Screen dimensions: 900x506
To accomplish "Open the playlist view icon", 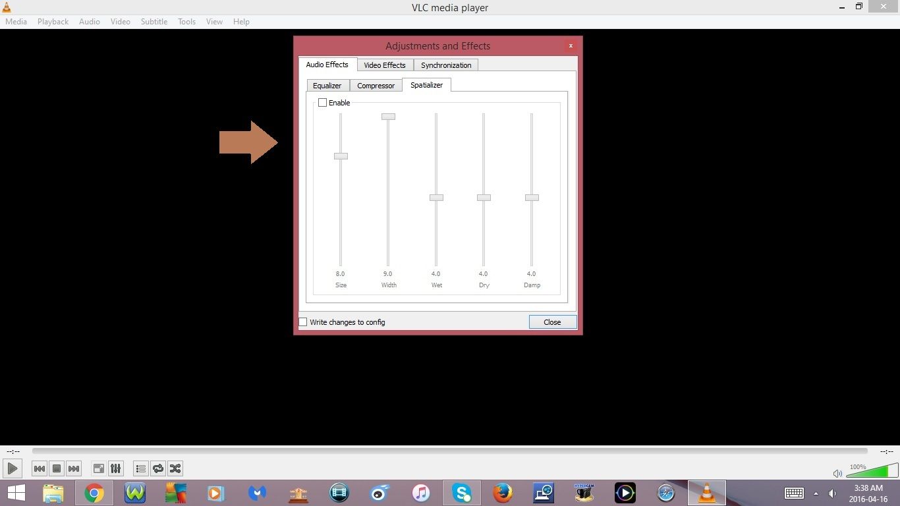I will [140, 468].
